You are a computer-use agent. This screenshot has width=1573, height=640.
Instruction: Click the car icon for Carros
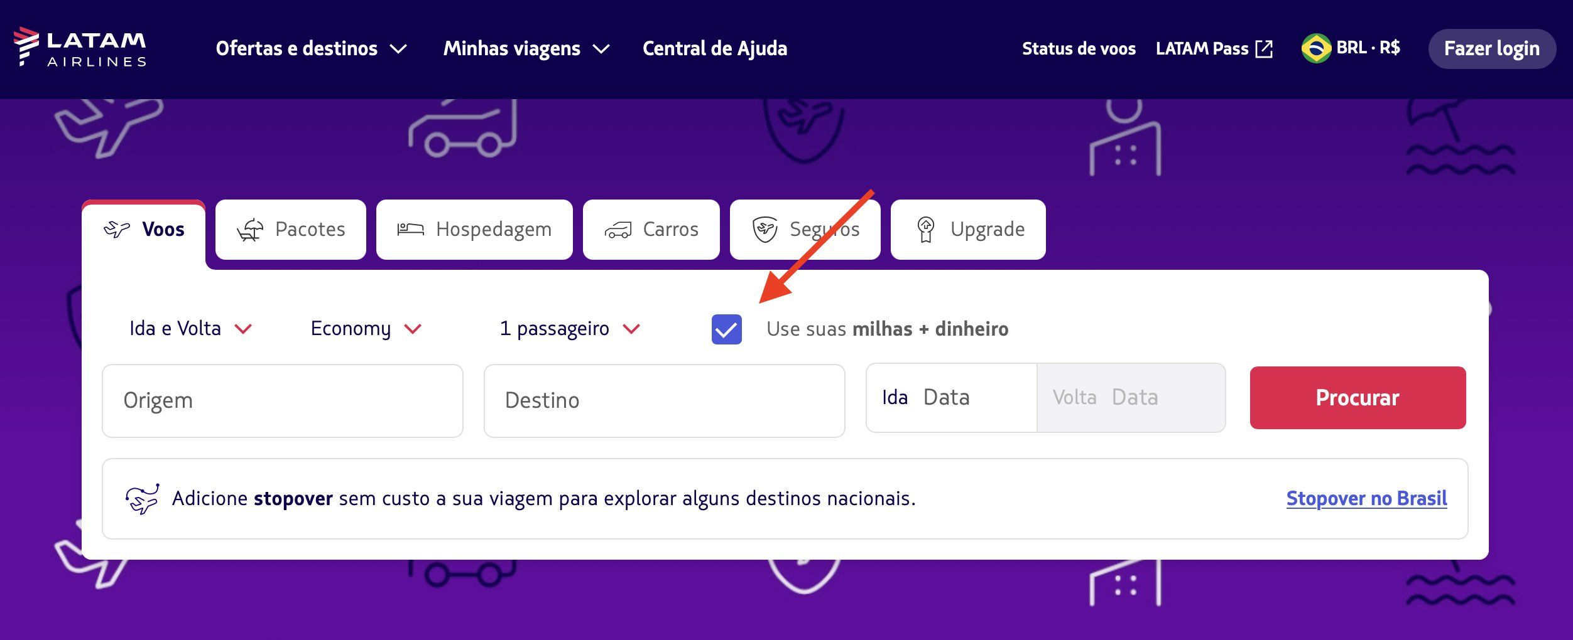click(618, 230)
